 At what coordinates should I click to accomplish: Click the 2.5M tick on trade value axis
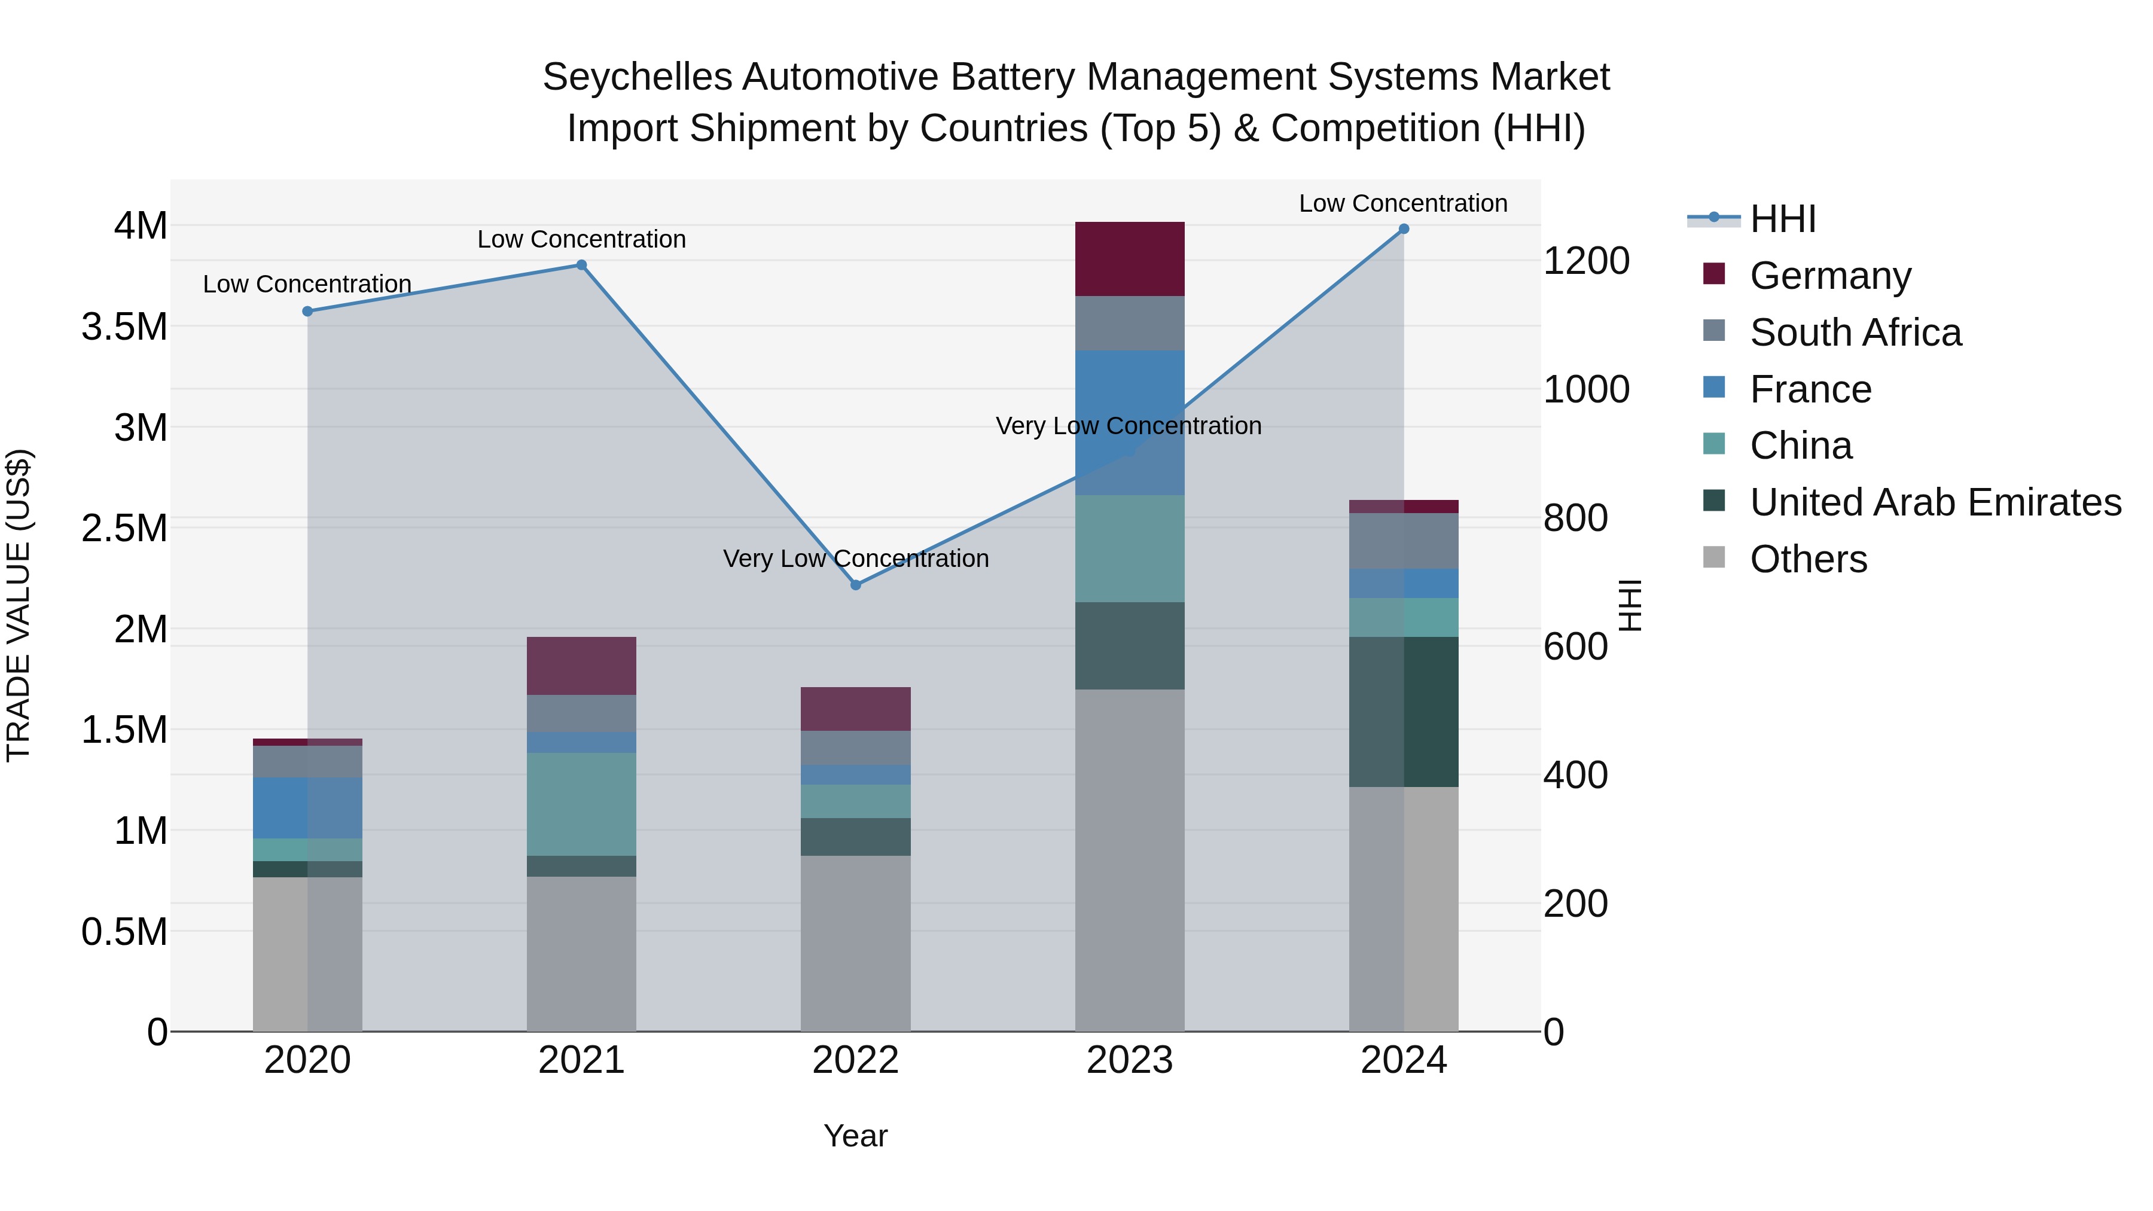[x=124, y=528]
